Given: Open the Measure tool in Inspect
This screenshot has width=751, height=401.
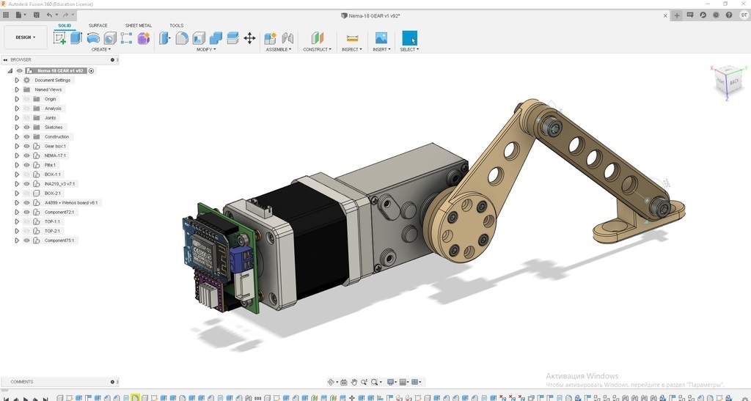Looking at the screenshot, I should click(x=352, y=38).
